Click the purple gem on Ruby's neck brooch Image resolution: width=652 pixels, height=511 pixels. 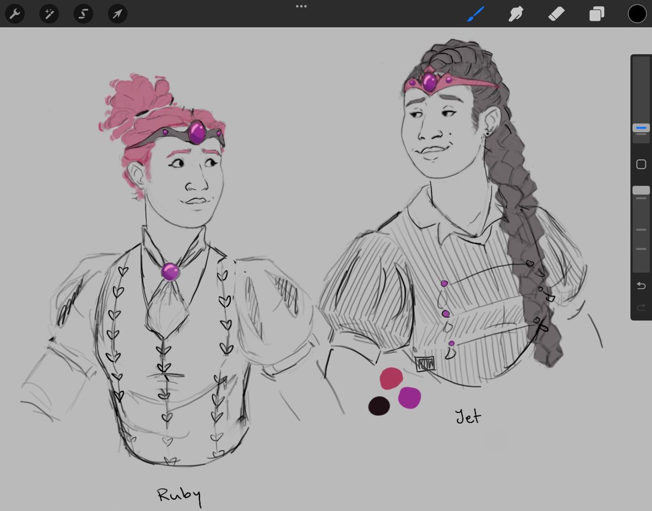tap(171, 272)
